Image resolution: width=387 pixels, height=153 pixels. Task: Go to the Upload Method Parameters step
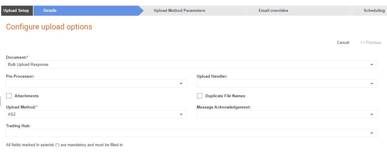click(179, 10)
